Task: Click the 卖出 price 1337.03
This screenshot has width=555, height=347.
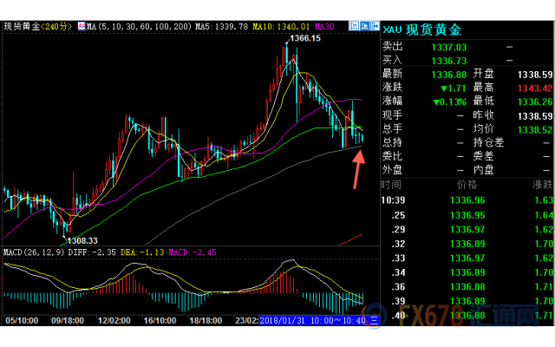Action: click(x=449, y=47)
